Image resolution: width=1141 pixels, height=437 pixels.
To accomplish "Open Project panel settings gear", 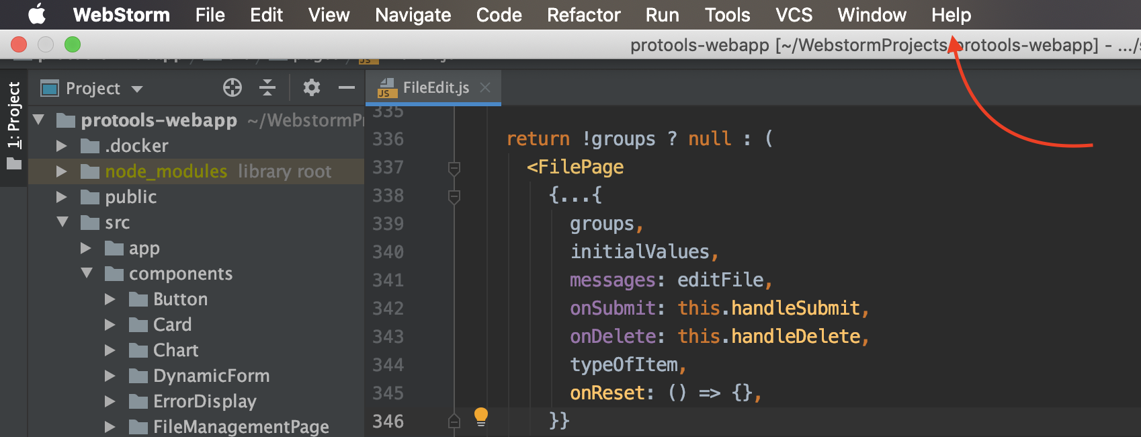I will point(311,87).
